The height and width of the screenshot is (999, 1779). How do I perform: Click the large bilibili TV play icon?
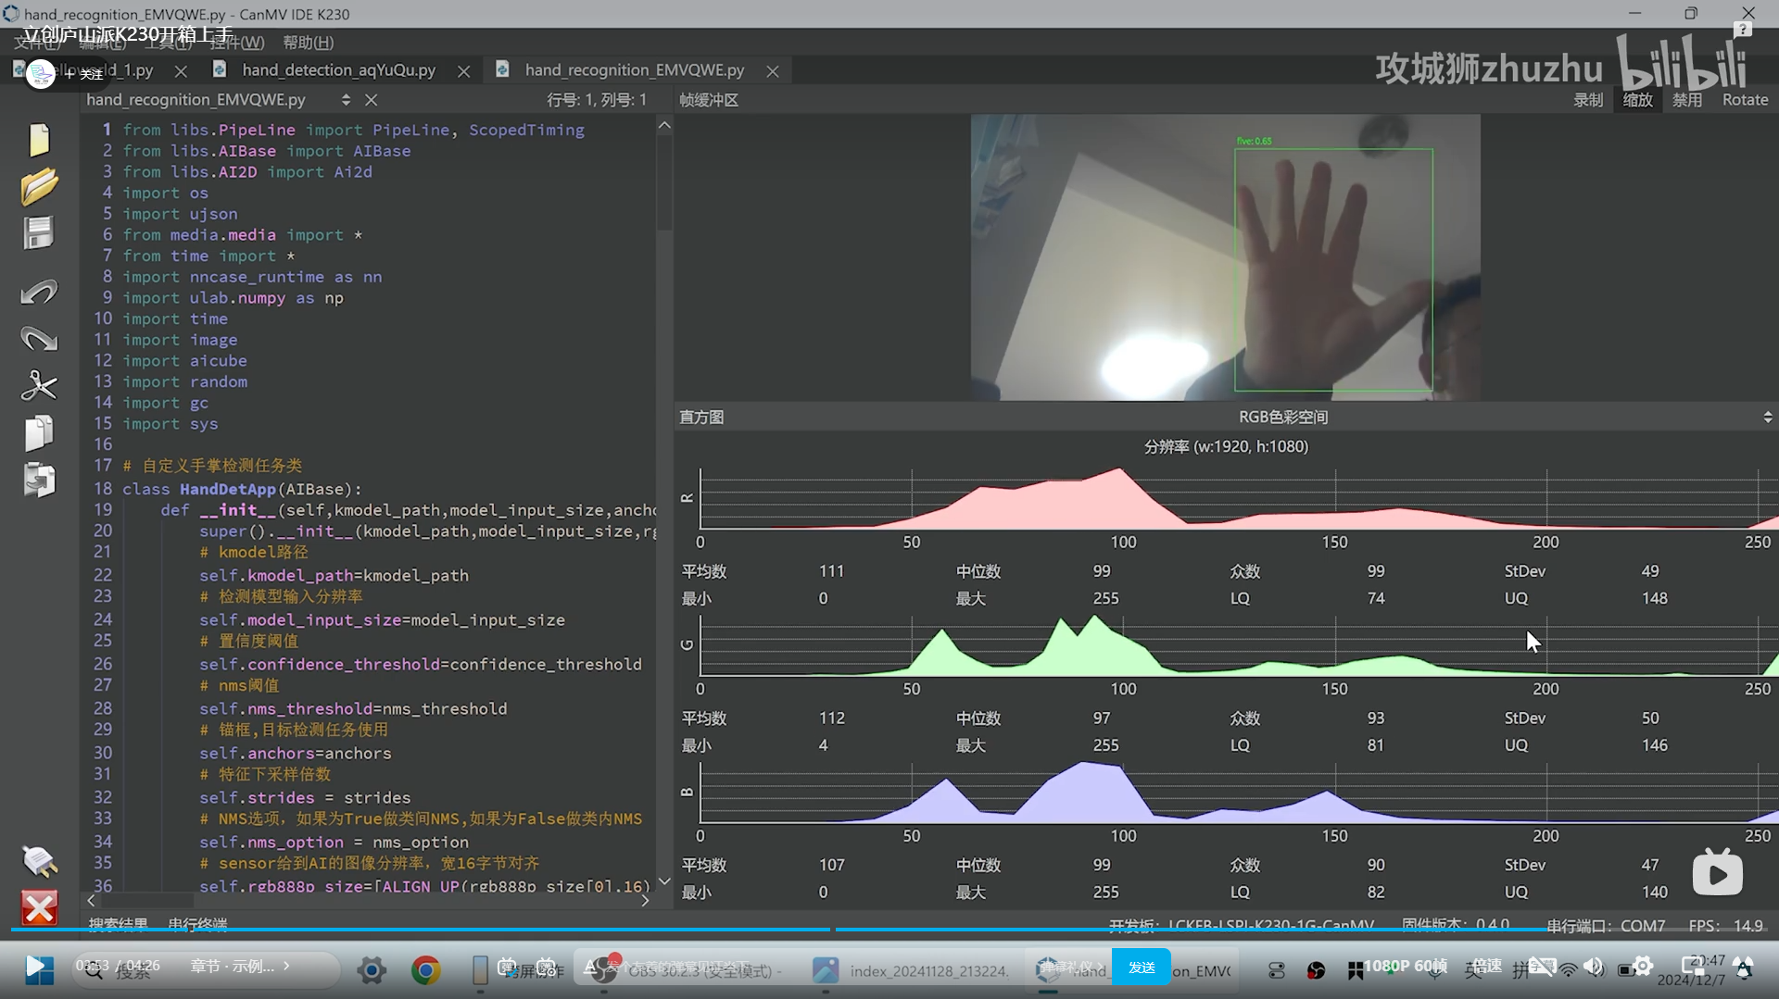pos(1717,873)
